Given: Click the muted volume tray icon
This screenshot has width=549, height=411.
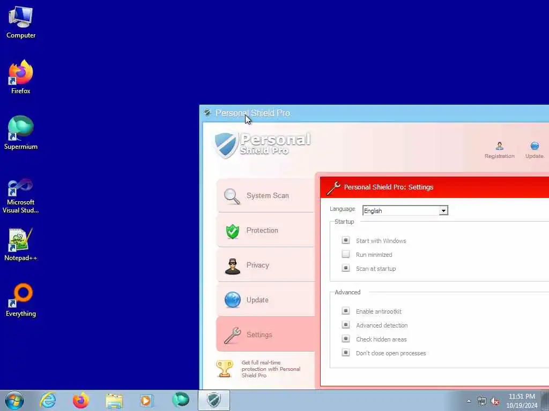Looking at the screenshot, I should click(x=495, y=401).
